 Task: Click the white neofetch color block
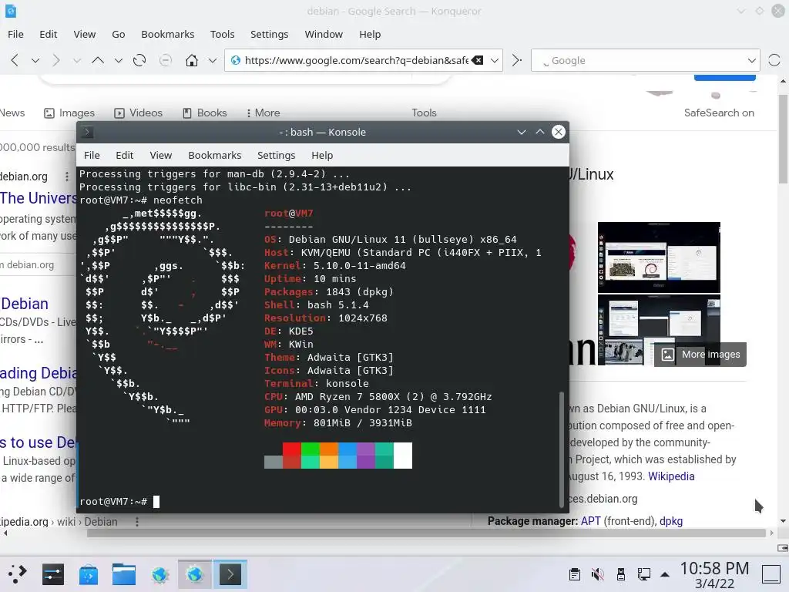402,456
